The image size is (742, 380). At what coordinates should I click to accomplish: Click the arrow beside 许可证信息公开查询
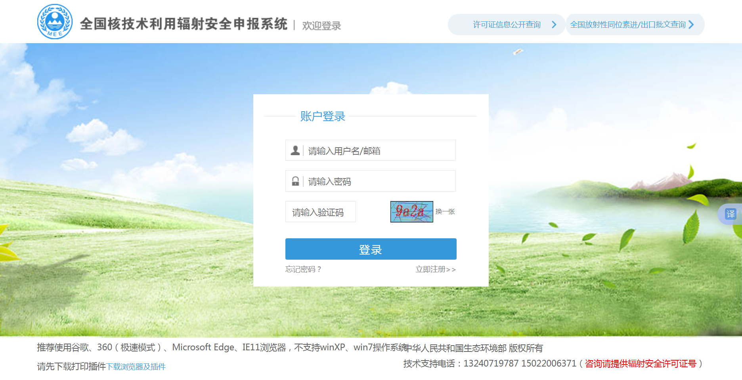pos(554,24)
